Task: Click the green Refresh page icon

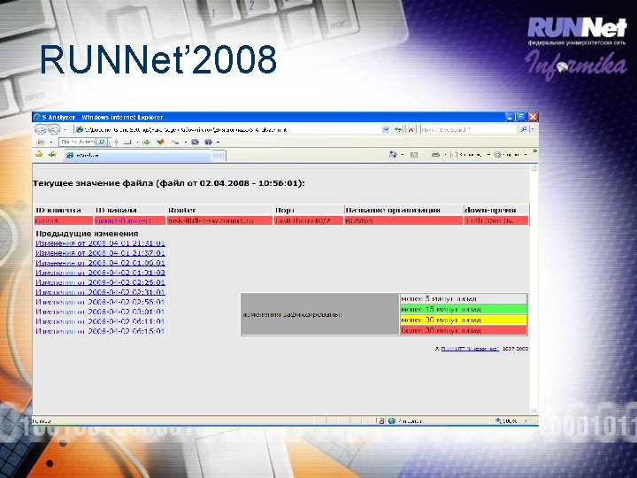Action: (398, 129)
